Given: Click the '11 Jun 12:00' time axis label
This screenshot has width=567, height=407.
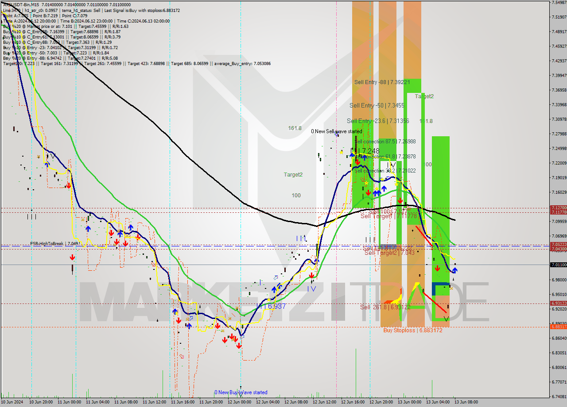Looking at the screenshot, I should tap(155, 403).
